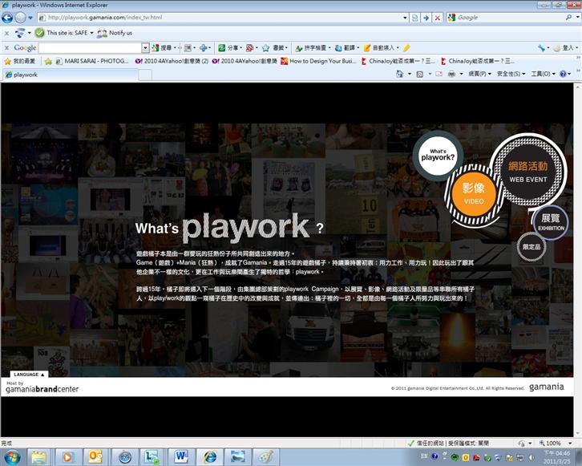Click the volume speaker tray icon
582x466 pixels.
click(x=531, y=457)
